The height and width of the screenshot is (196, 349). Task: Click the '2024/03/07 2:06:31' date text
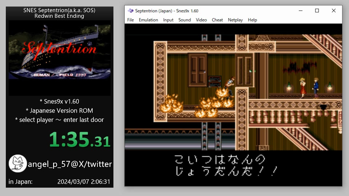tap(84, 182)
